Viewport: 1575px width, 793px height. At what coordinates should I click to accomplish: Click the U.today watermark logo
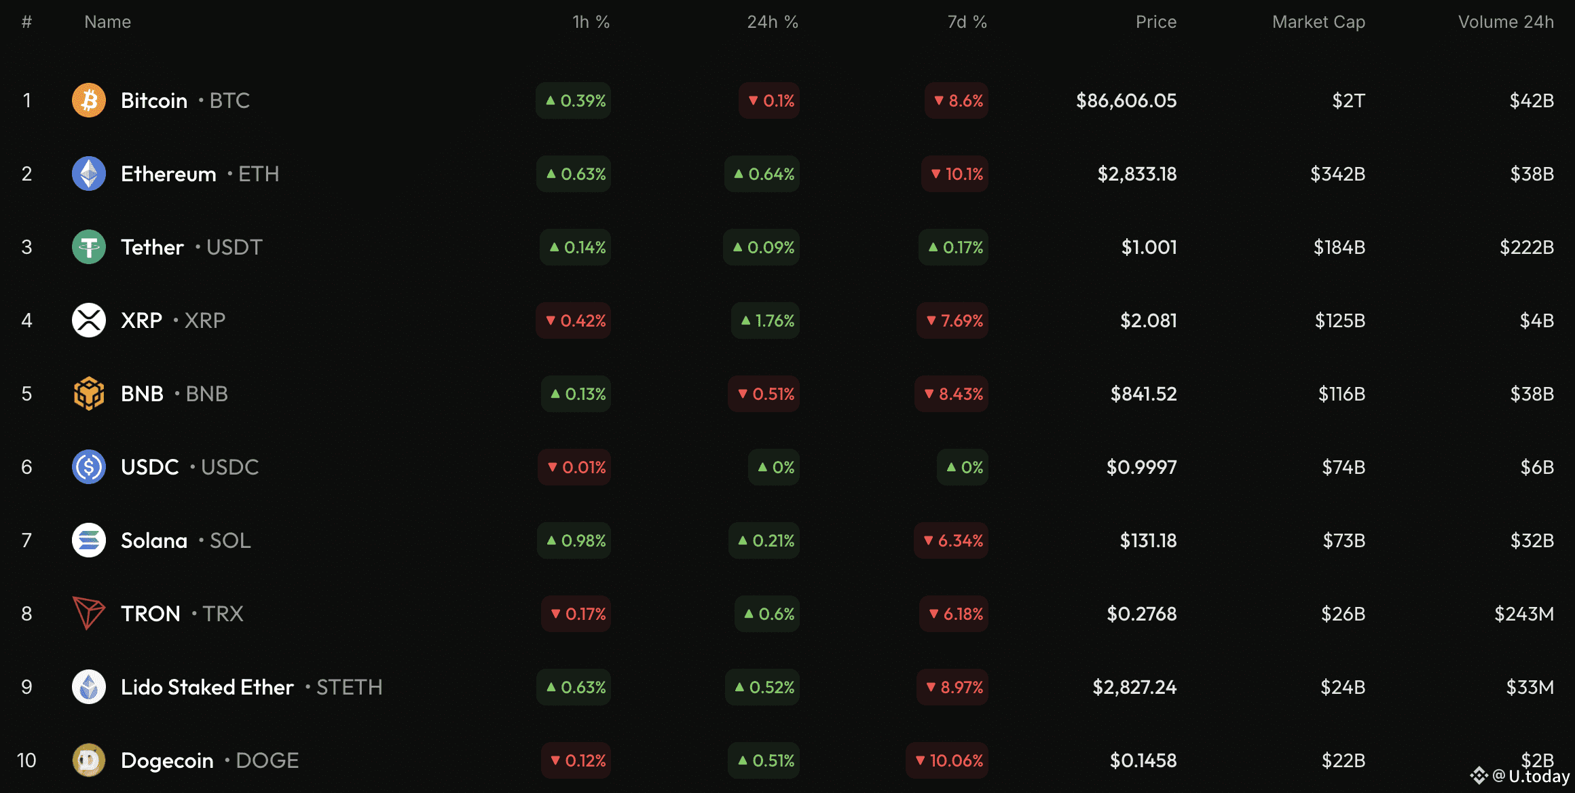coord(1519,776)
